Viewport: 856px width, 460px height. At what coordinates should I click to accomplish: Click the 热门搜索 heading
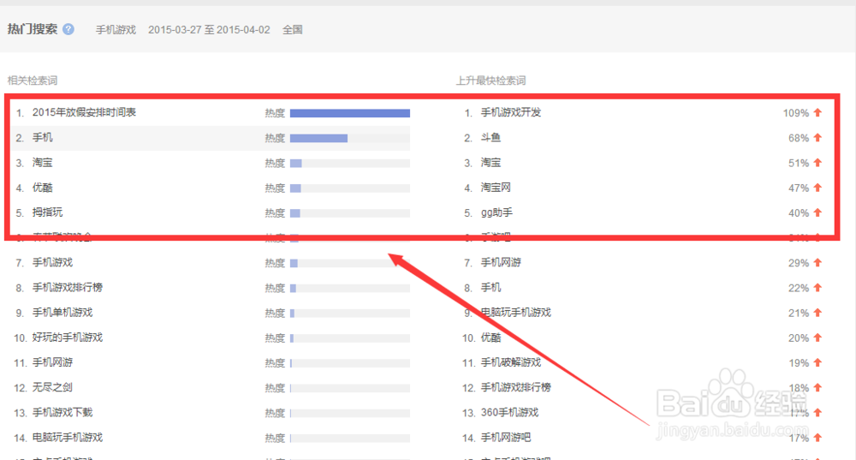pos(33,29)
